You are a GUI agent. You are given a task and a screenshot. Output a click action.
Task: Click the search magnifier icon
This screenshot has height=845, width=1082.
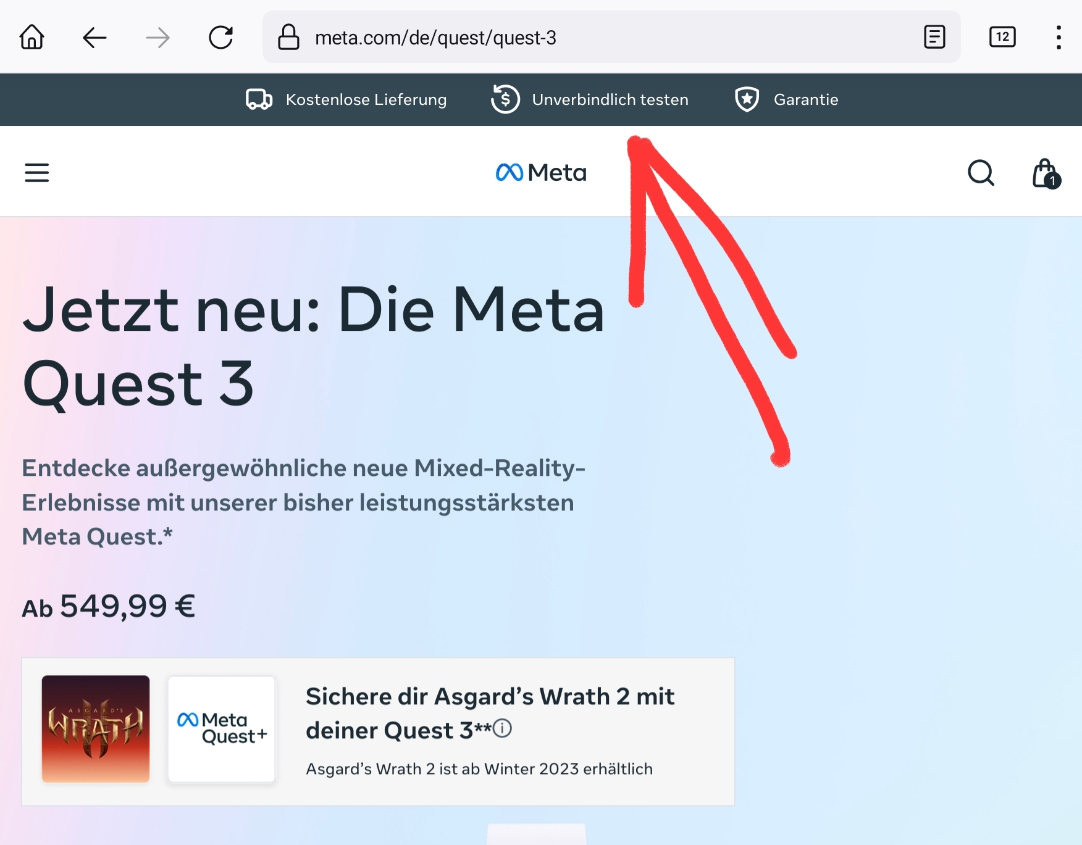tap(981, 173)
